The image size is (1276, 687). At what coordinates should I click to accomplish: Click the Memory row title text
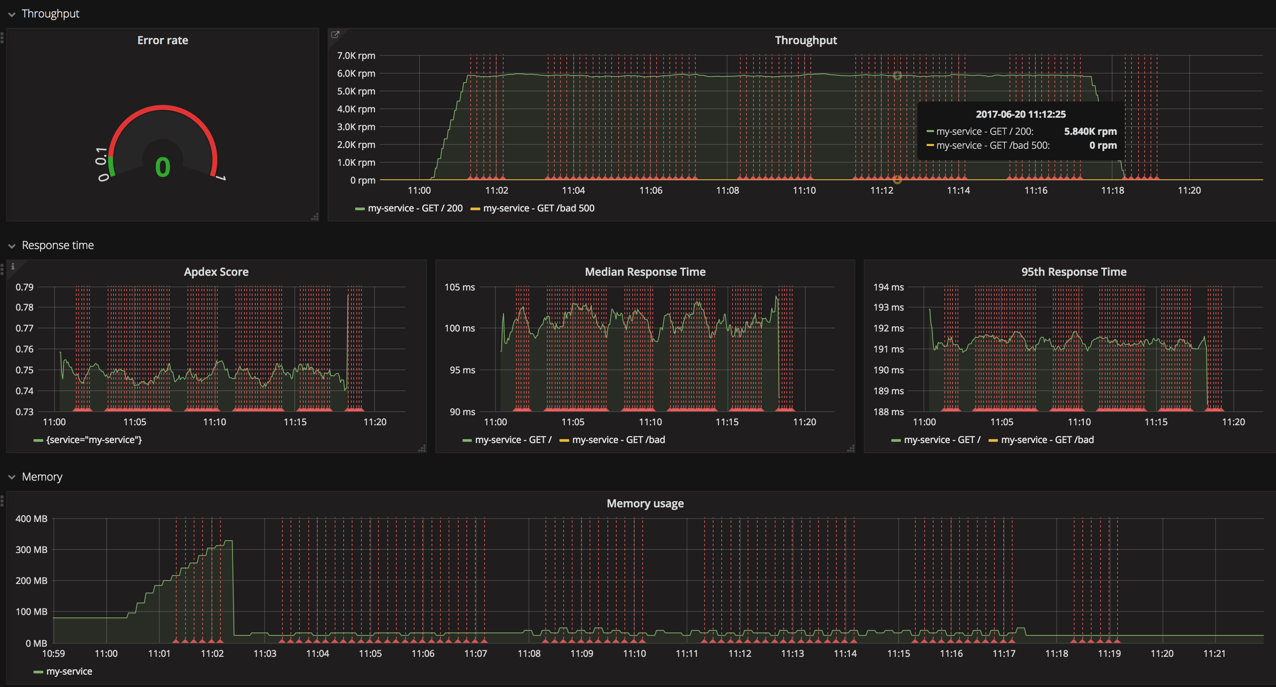point(42,477)
